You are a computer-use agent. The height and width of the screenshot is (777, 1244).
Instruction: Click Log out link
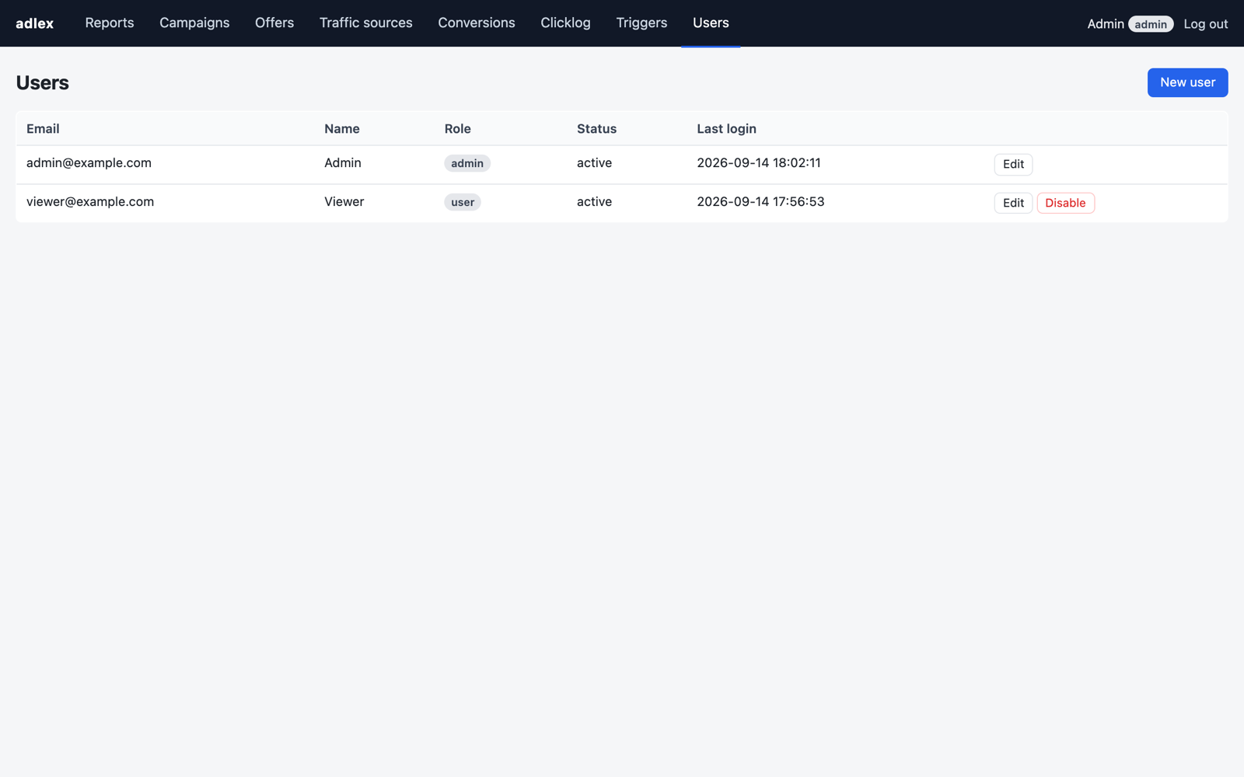[1205, 24]
